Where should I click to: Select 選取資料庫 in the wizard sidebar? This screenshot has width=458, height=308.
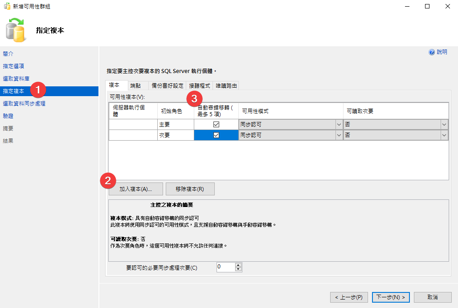tap(16, 78)
